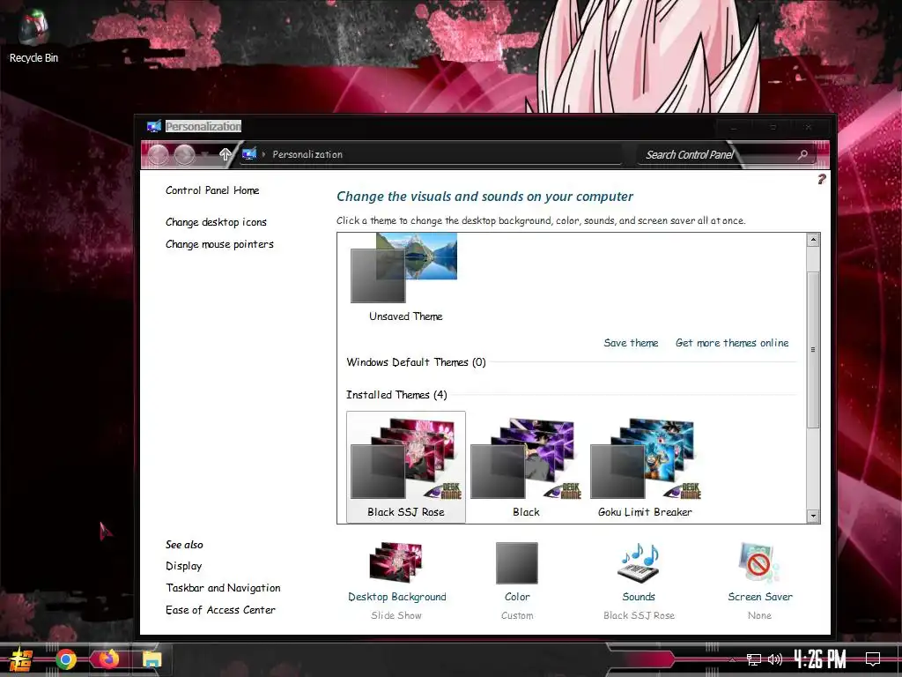This screenshot has height=677, width=902.
Task: Click the network icon in system tray
Action: pyautogui.click(x=754, y=659)
